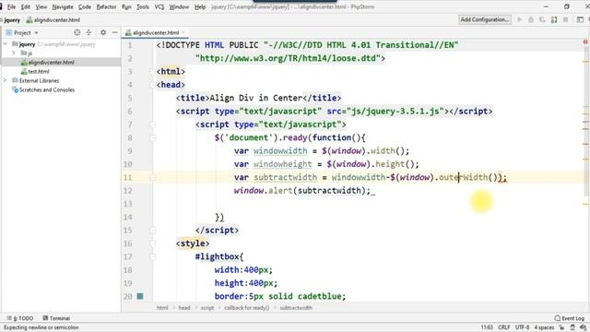
Task: Open the TODO tool window
Action: pyautogui.click(x=20, y=318)
